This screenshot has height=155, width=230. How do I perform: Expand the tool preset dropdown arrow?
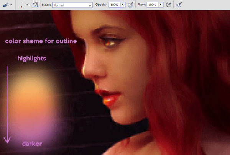click(x=11, y=5)
